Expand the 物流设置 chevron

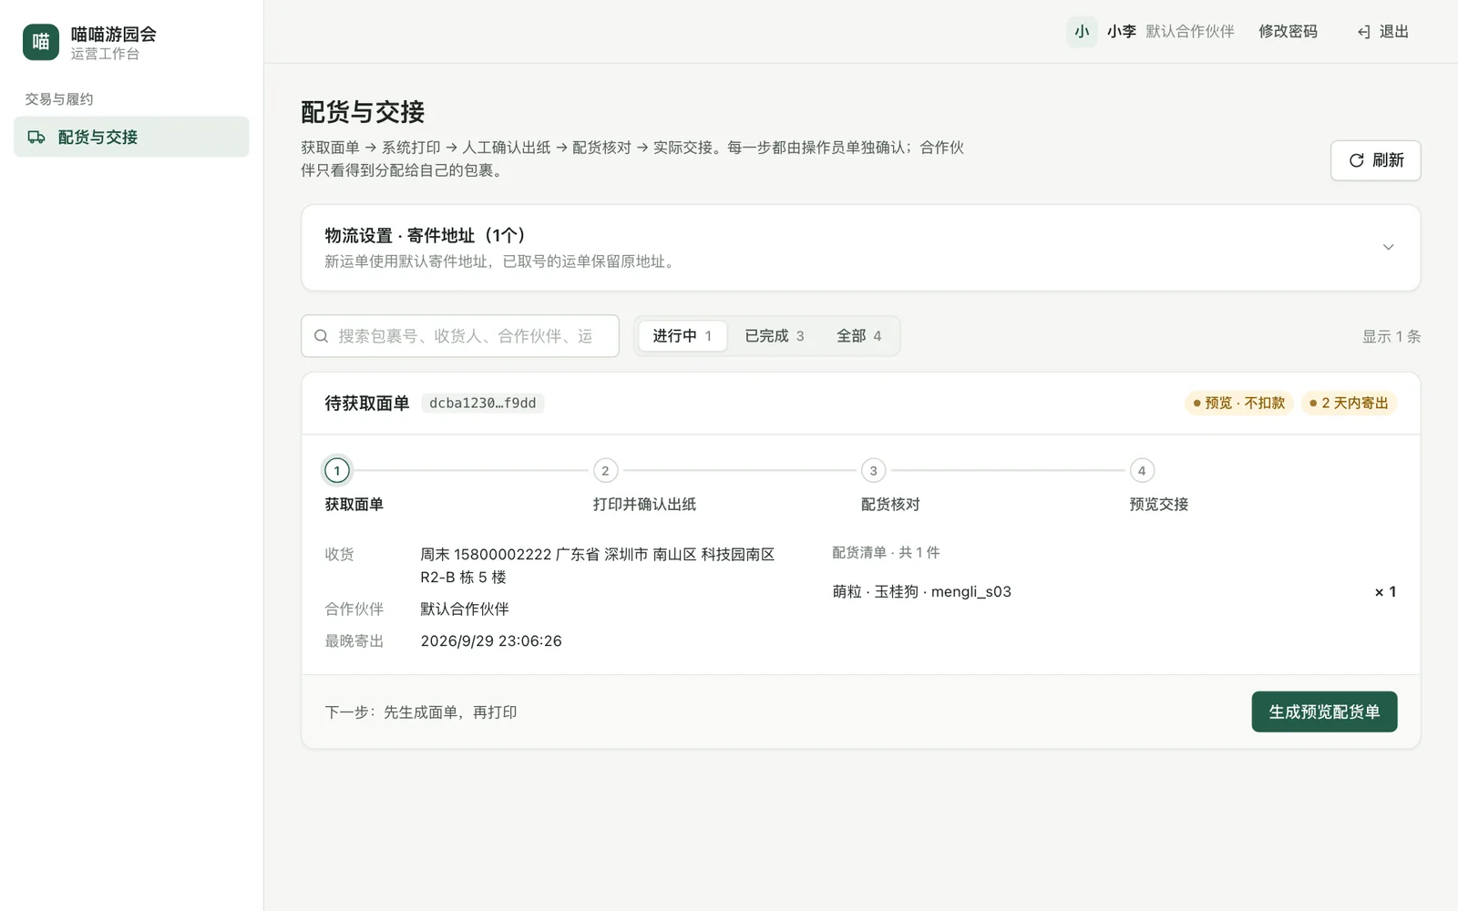click(x=1388, y=247)
